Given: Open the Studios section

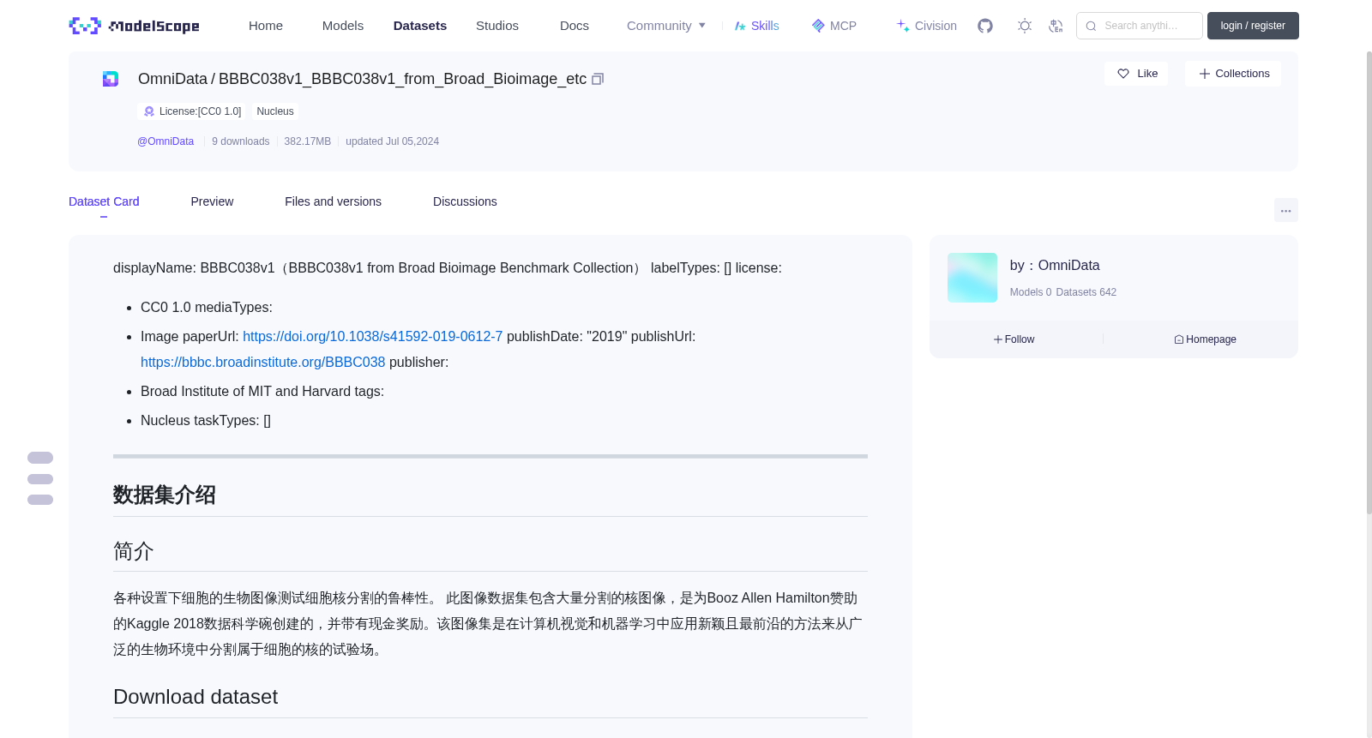Looking at the screenshot, I should [x=497, y=26].
